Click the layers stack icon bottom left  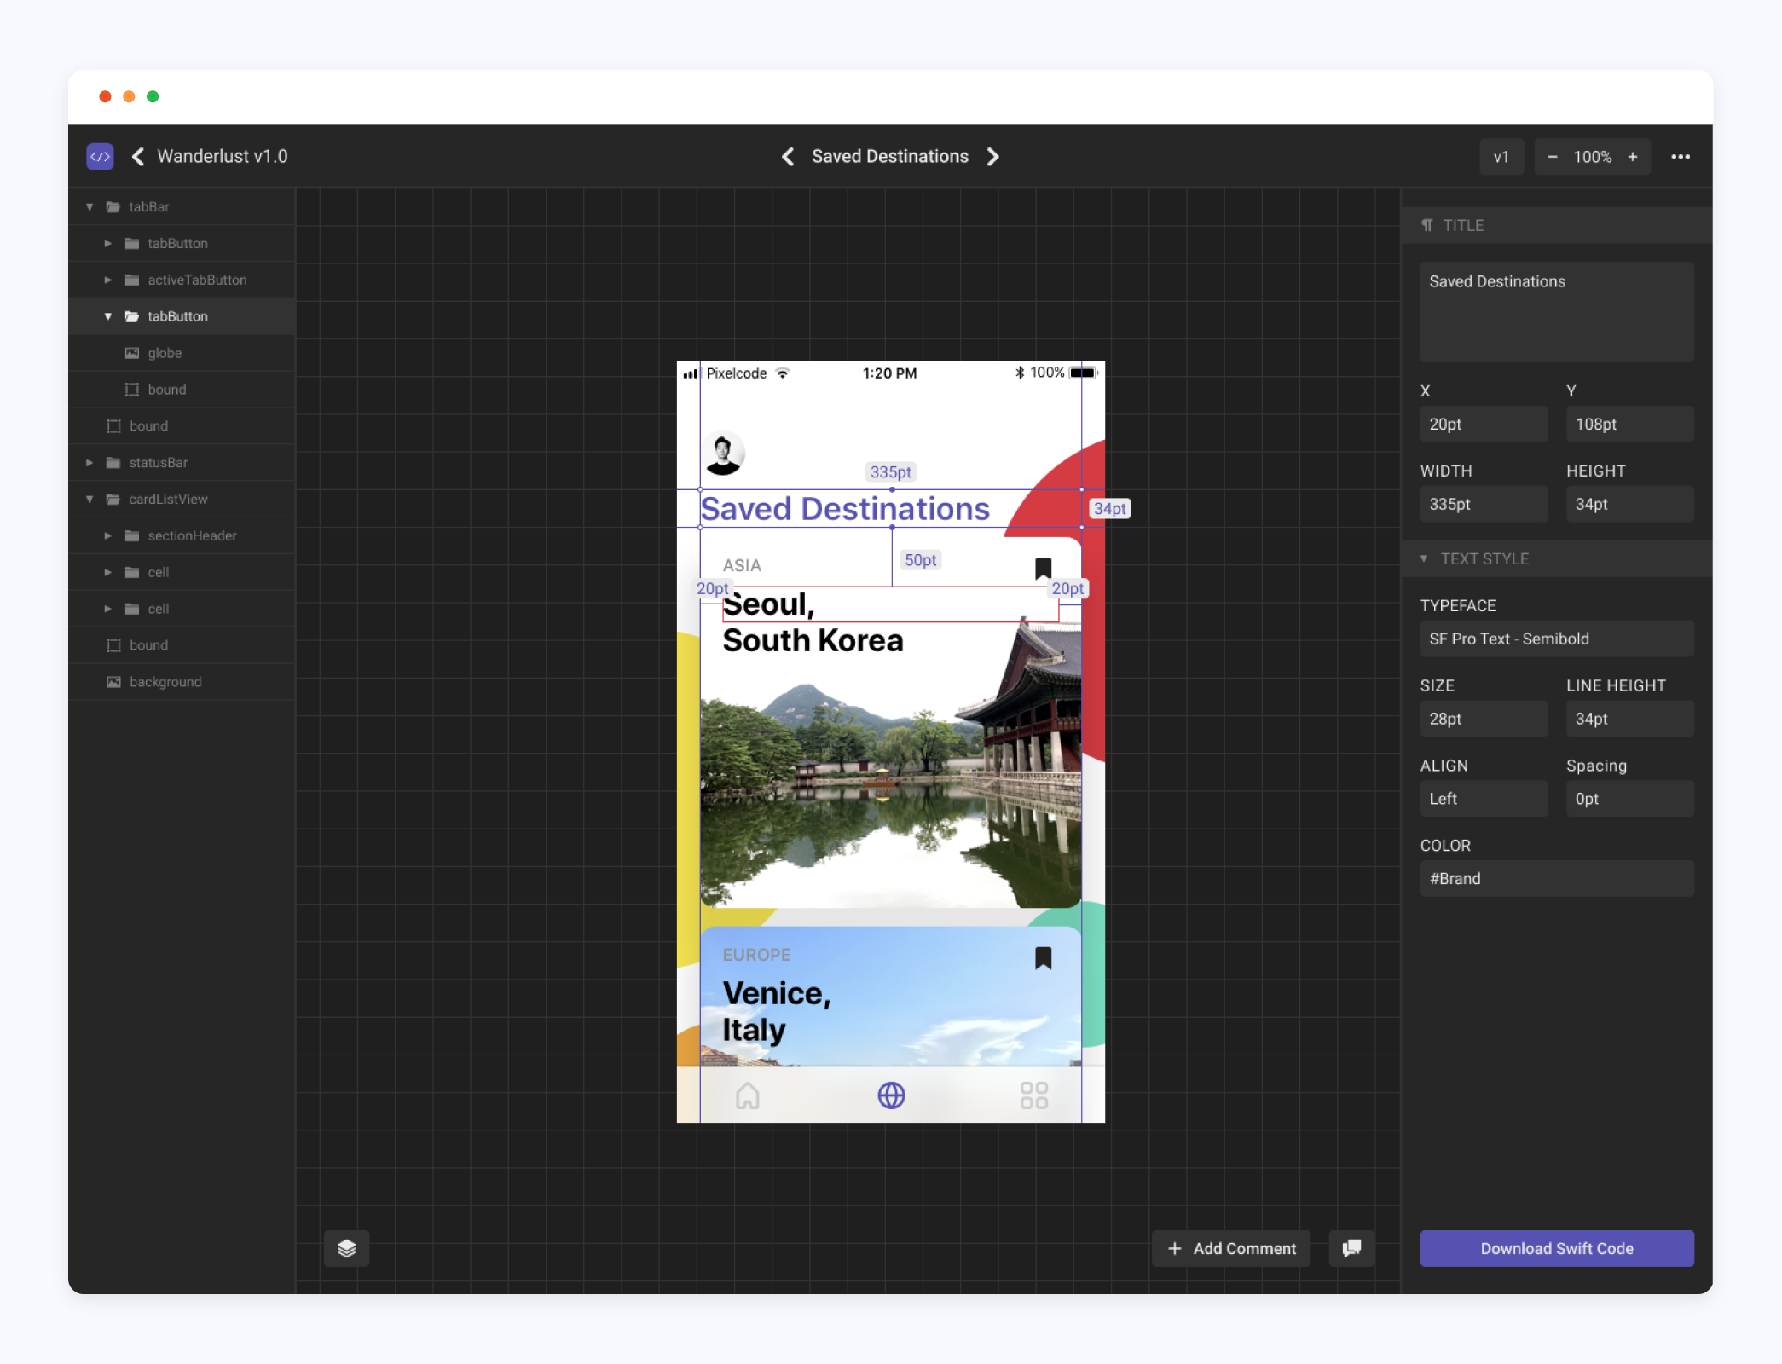(347, 1248)
